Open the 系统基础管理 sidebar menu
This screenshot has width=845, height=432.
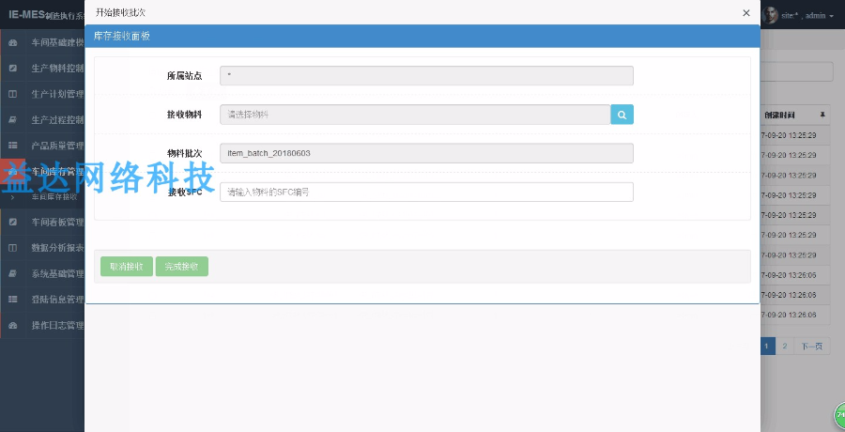pyautogui.click(x=42, y=274)
